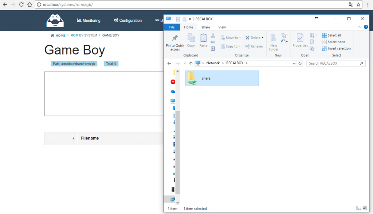Click the Cut scissors icon in Clipboard
The image size is (373, 214).
(213, 36)
